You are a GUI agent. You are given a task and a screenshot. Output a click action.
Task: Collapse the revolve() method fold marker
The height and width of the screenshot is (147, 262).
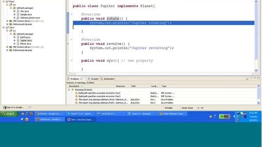[x=72, y=40]
